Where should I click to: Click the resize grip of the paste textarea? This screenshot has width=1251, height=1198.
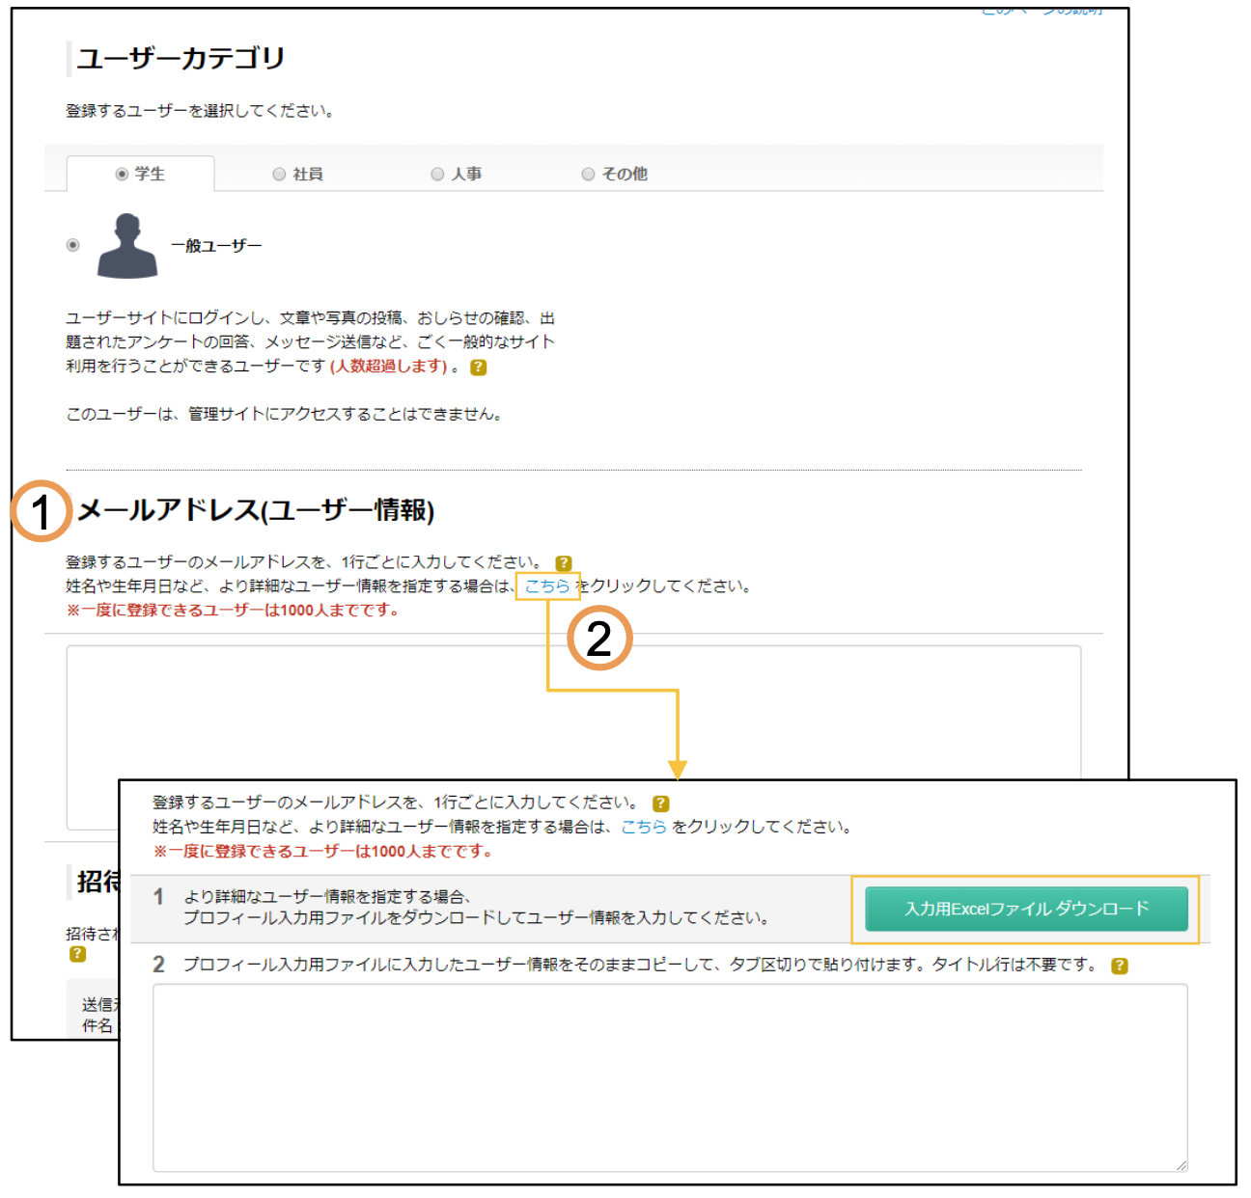pos(1181,1166)
